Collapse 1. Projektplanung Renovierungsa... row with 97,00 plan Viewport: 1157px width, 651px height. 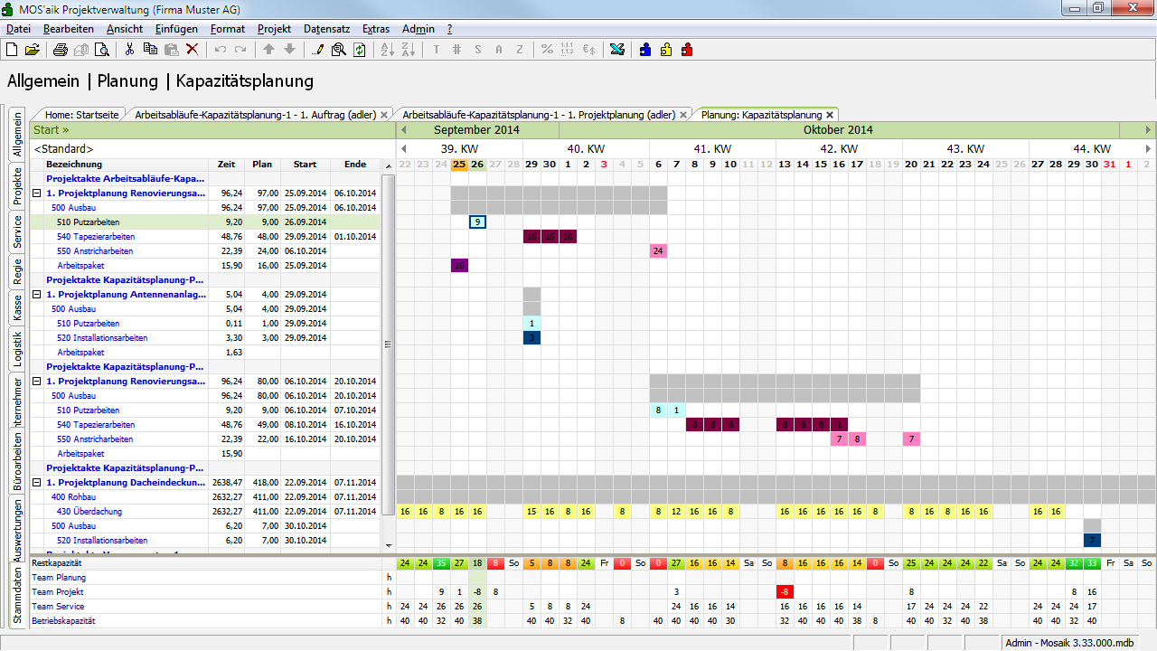click(x=36, y=193)
